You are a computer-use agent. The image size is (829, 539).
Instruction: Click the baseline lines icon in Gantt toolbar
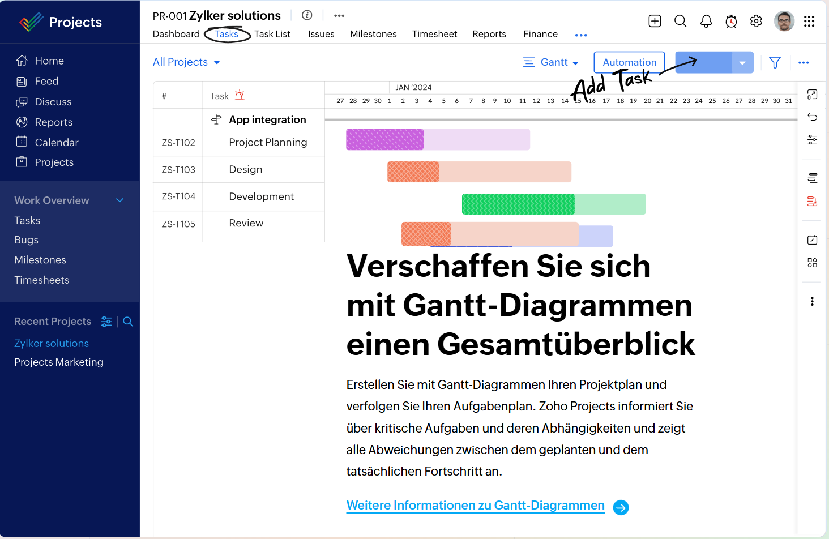tap(812, 178)
